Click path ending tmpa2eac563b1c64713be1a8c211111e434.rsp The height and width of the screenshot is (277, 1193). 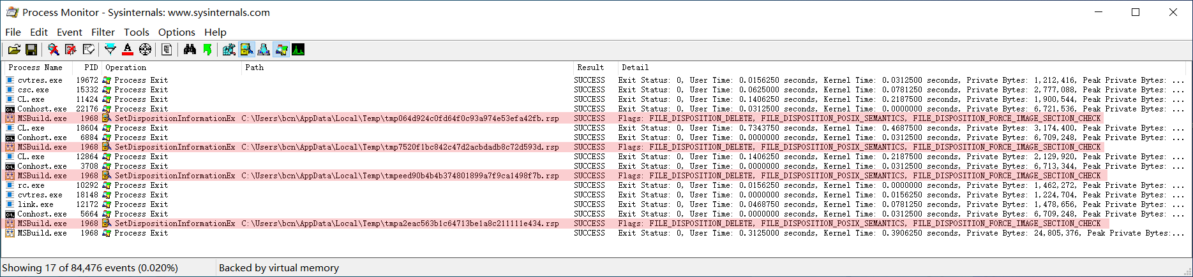pos(400,224)
